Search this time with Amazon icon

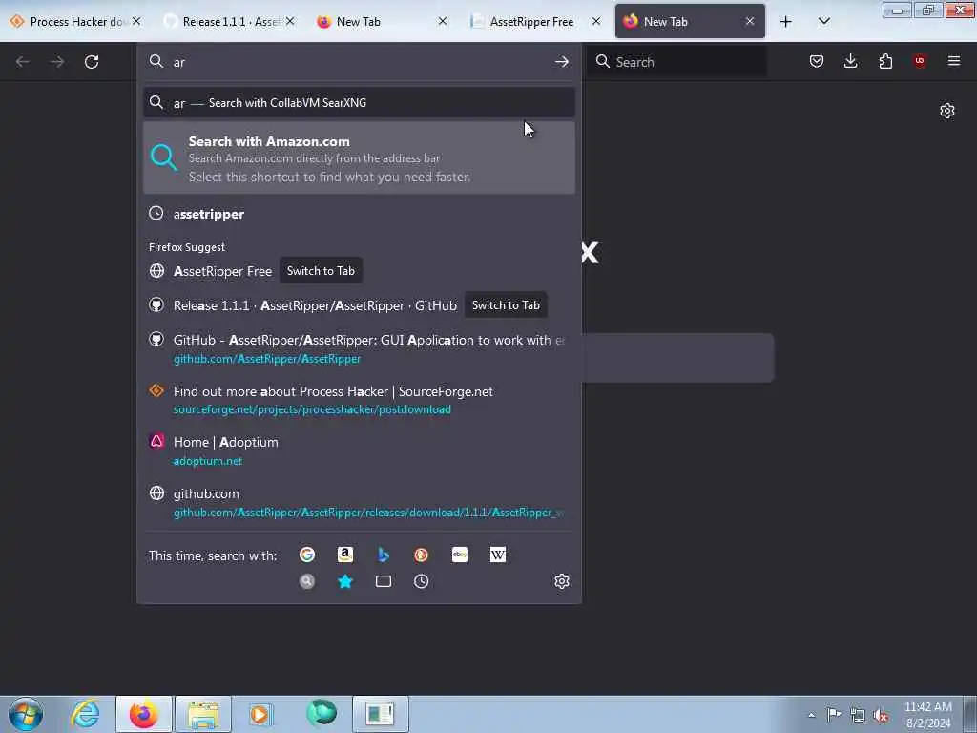click(x=345, y=555)
